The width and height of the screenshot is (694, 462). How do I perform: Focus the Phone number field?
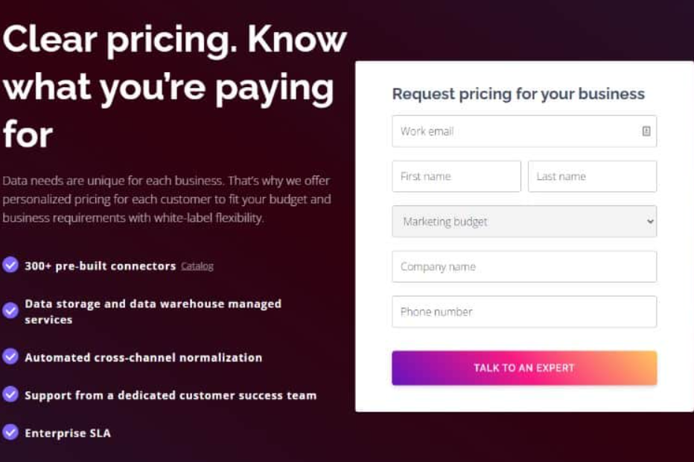point(524,312)
